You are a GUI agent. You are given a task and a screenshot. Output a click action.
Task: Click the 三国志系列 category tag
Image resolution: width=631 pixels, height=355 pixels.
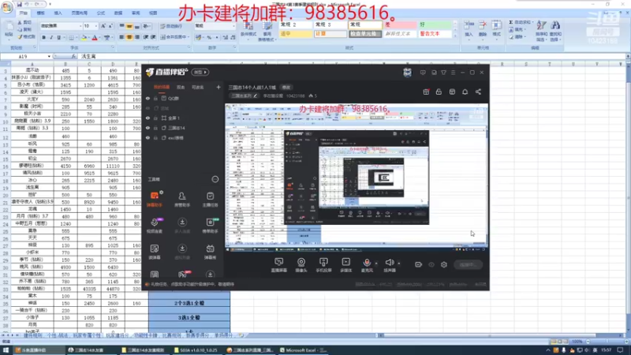[244, 95]
